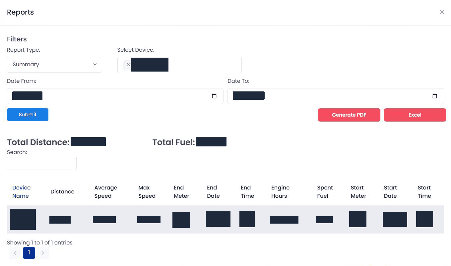Click the blue Submit button
The height and width of the screenshot is (266, 451).
[28, 115]
